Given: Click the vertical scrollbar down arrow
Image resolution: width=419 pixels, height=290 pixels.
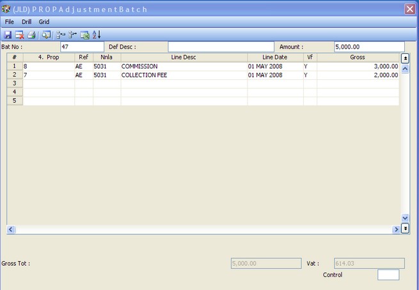Looking at the screenshot, I should [x=405, y=218].
